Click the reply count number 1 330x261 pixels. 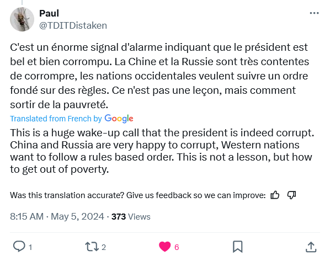[x=30, y=247]
